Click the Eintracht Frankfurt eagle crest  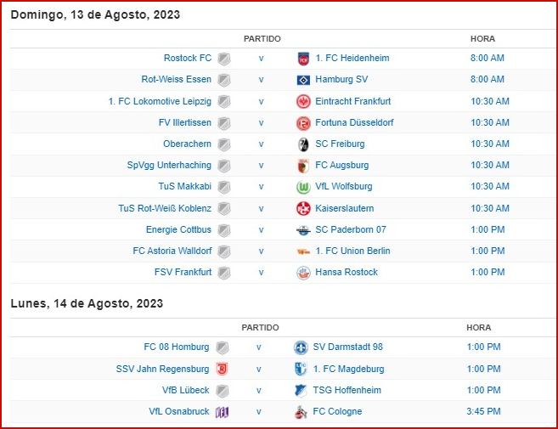[x=303, y=101]
